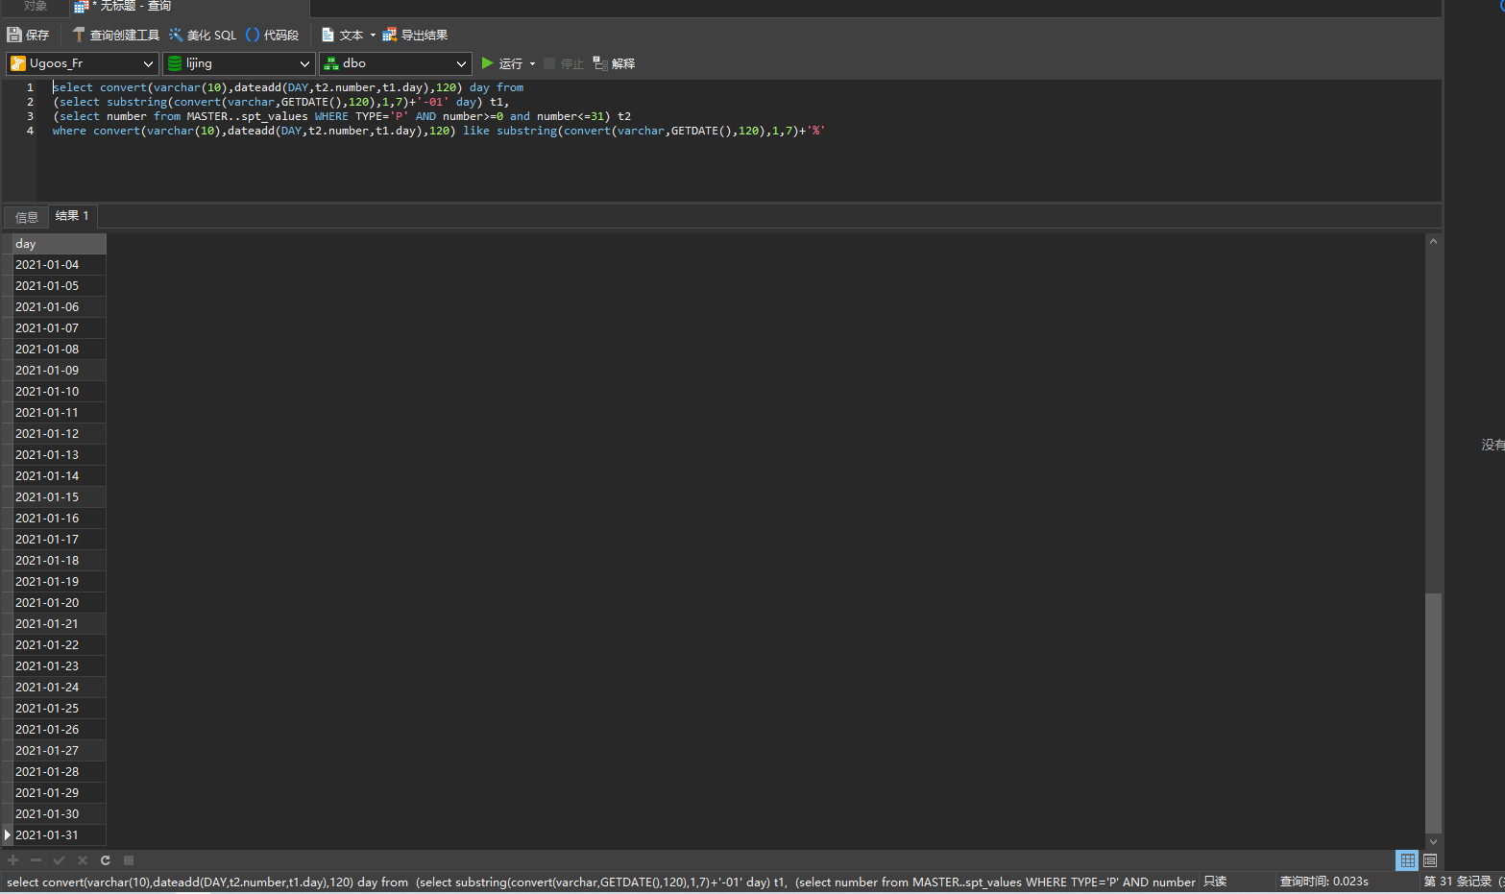Click the read-only (只读) status label
This screenshot has width=1505, height=894.
[x=1215, y=882]
